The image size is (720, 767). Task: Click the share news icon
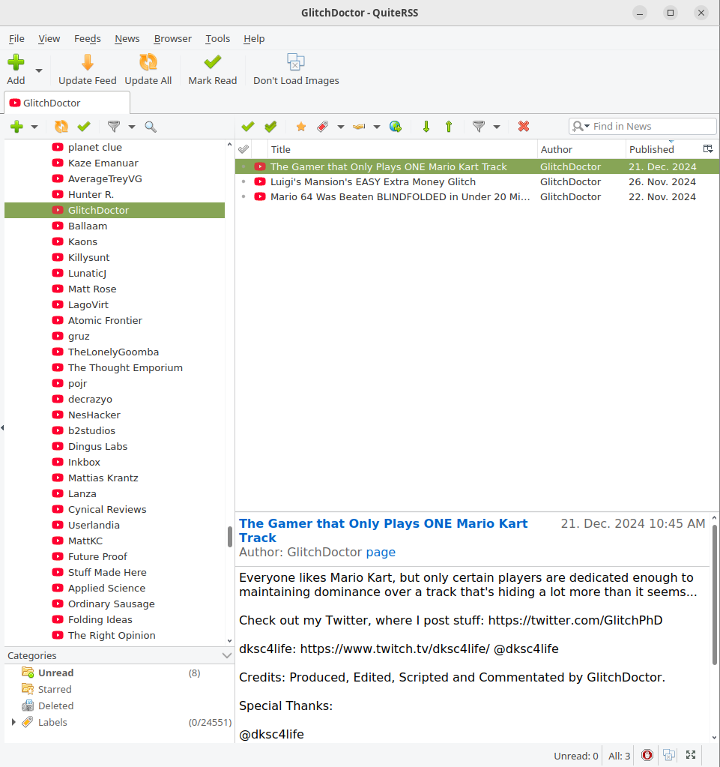pos(359,127)
